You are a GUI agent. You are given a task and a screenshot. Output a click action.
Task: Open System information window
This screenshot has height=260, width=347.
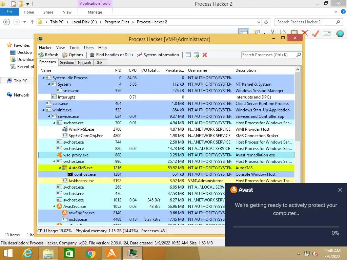[158, 55]
